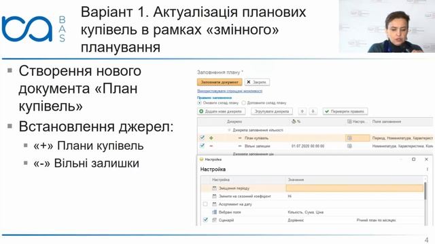Viewport: 435px width, 244px height.
Task: Select the 'Оновити склад плану' radio option
Action: point(218,102)
